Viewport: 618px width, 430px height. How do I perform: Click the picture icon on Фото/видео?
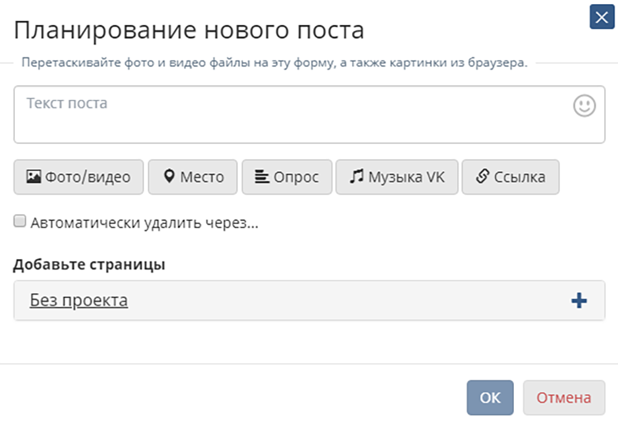[34, 176]
